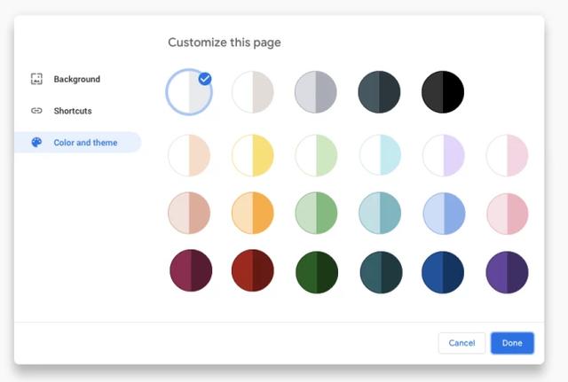
Task: Pick the cool light gray theme swatch
Action: 316,92
